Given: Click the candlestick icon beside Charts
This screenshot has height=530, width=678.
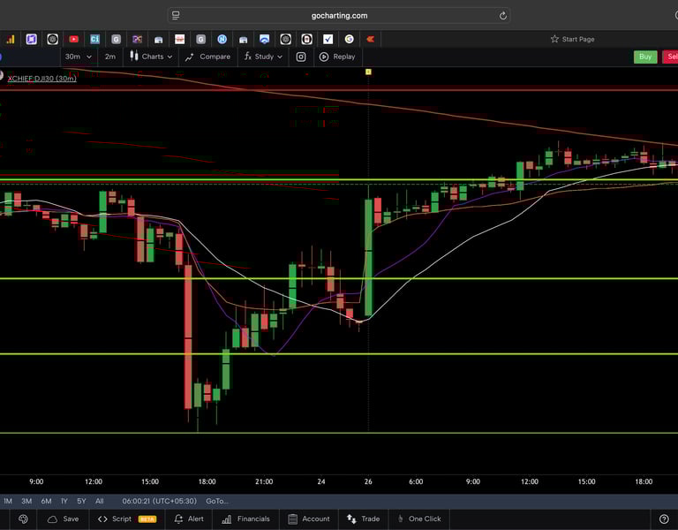Looking at the screenshot, I should pos(134,56).
